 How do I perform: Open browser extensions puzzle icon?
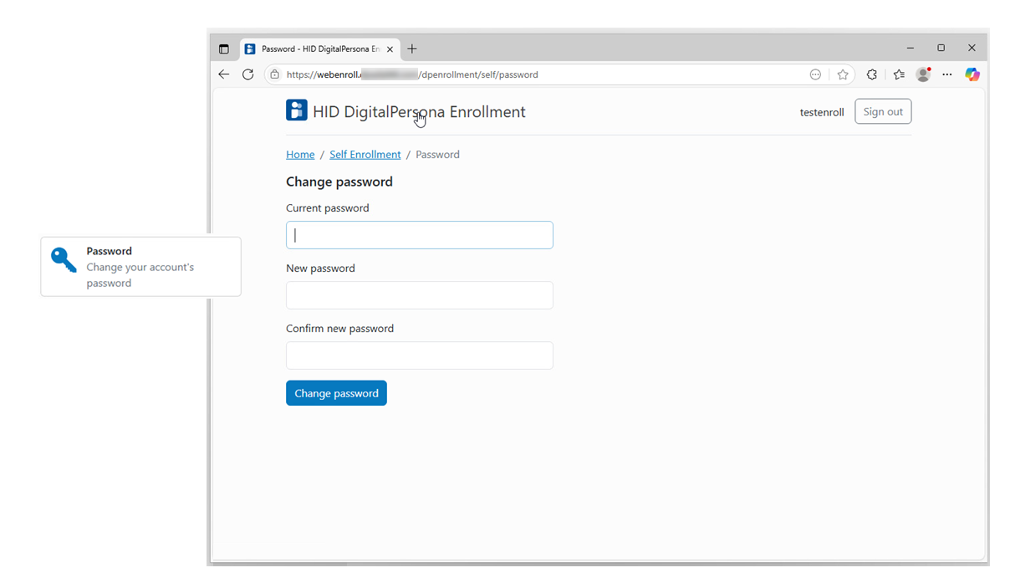pyautogui.click(x=871, y=74)
